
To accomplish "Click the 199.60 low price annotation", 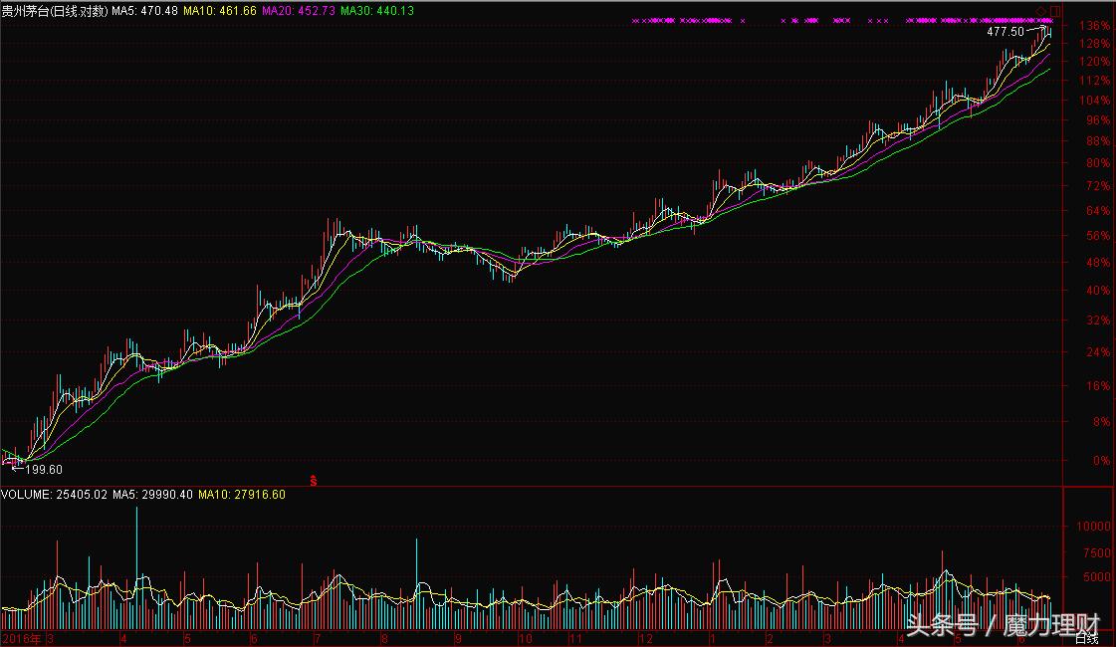I will click(x=44, y=469).
